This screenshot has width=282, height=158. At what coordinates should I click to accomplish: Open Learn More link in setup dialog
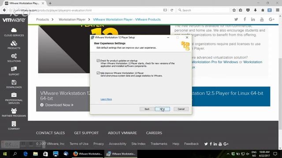[x=106, y=99]
